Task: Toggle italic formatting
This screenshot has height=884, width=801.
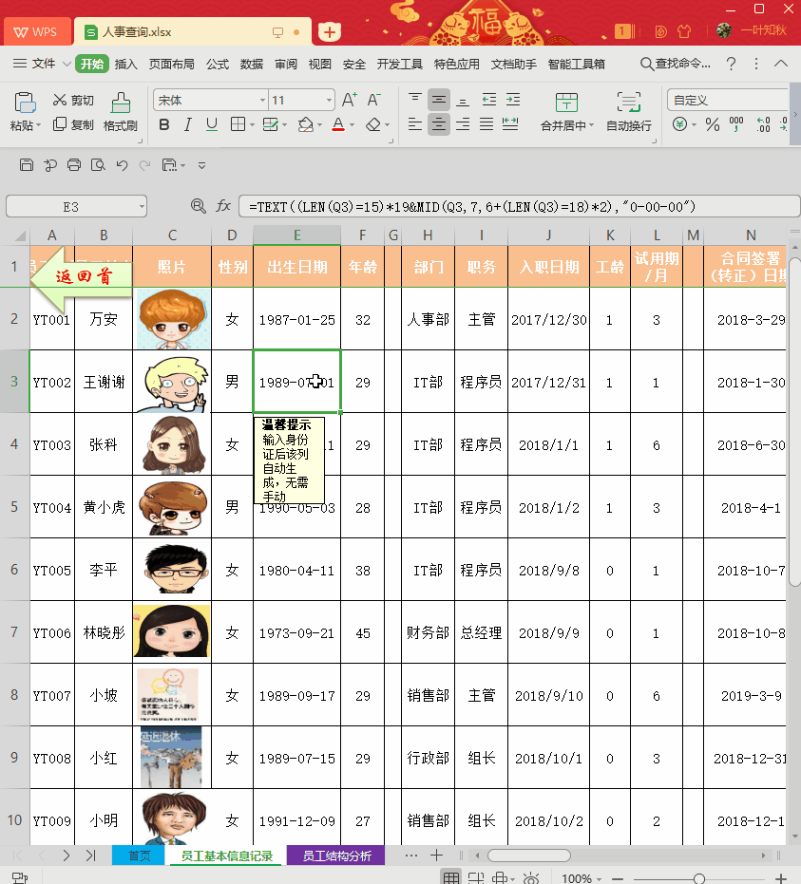Action: click(x=188, y=124)
